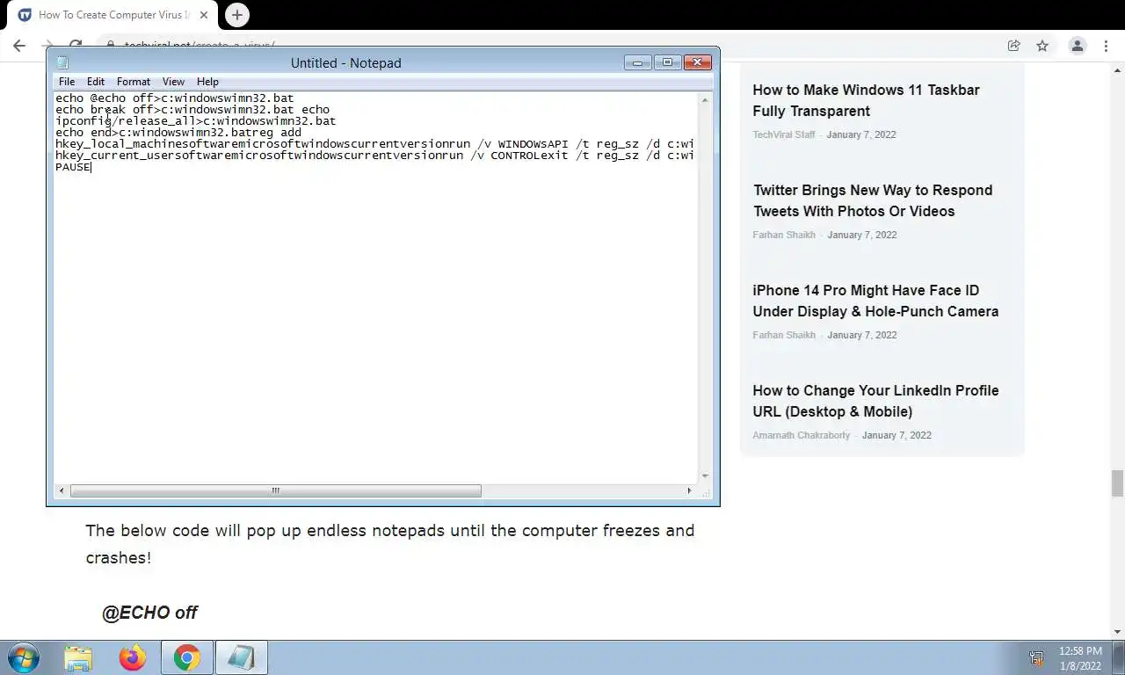Click the Notepad title bar icon
The image size is (1125, 675).
click(62, 62)
